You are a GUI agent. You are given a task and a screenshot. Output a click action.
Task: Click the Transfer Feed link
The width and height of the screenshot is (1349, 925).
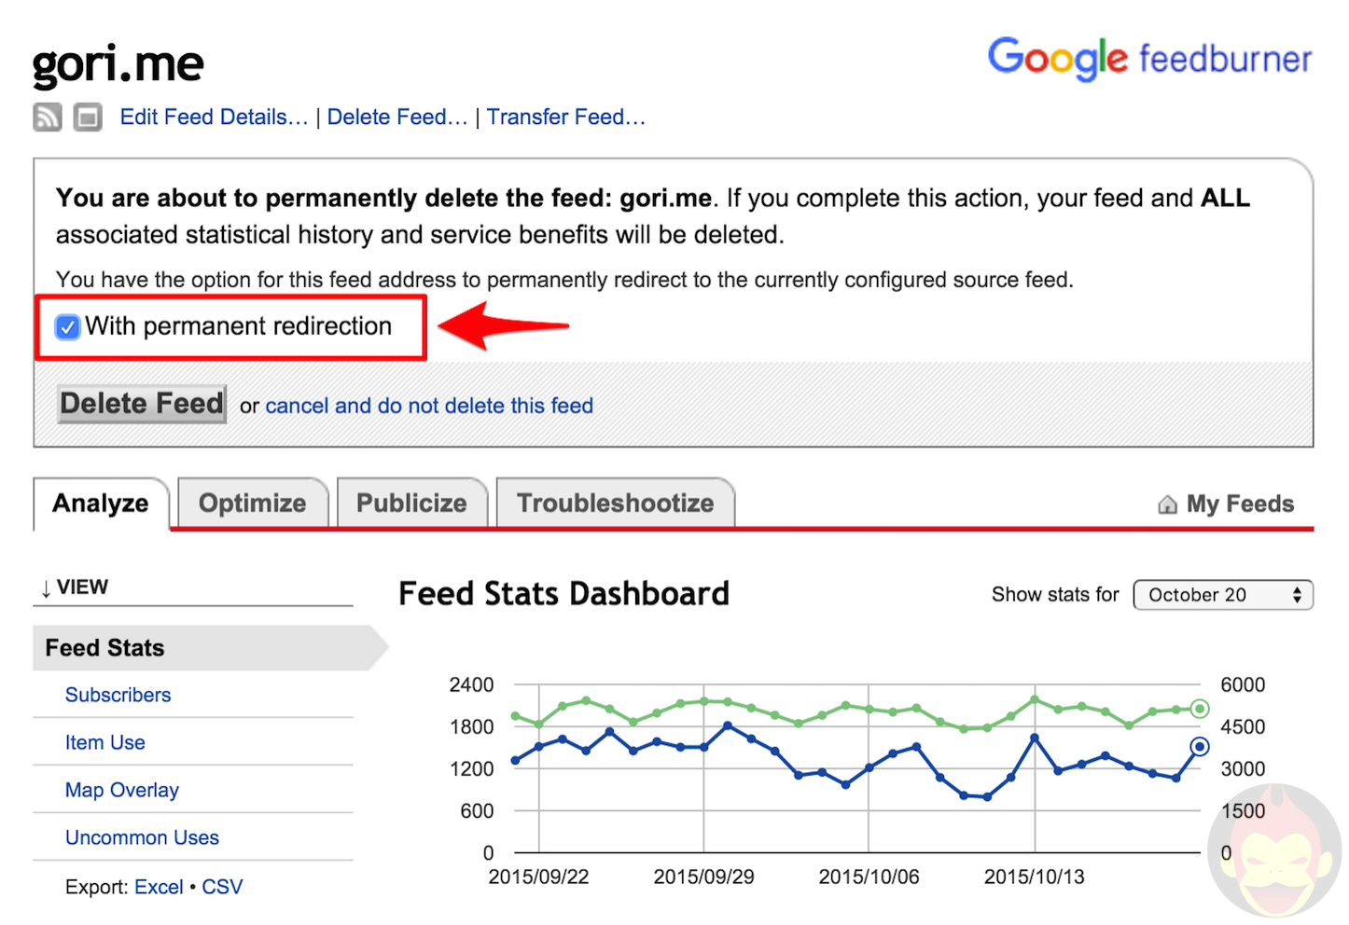point(565,117)
